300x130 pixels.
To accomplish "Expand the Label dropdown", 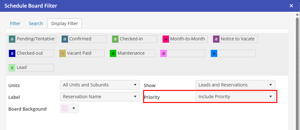I will pyautogui.click(x=100, y=97).
